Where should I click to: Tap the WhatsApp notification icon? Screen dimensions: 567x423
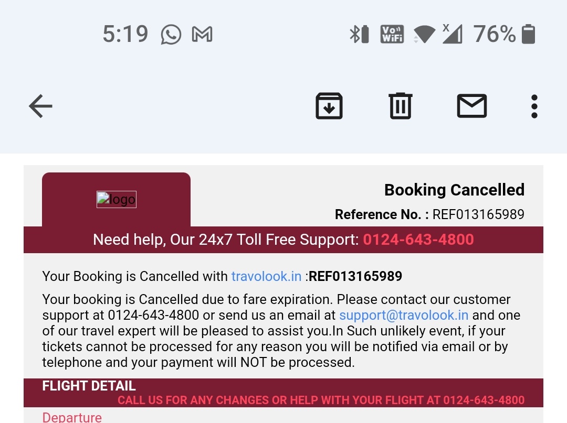pos(171,35)
